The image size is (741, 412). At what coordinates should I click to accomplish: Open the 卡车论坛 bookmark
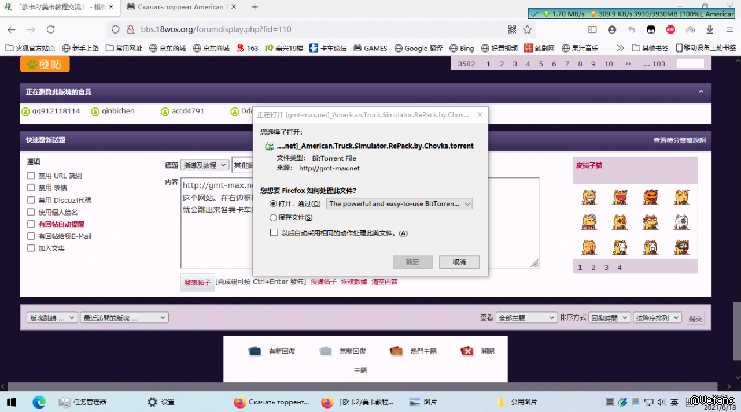[x=328, y=48]
